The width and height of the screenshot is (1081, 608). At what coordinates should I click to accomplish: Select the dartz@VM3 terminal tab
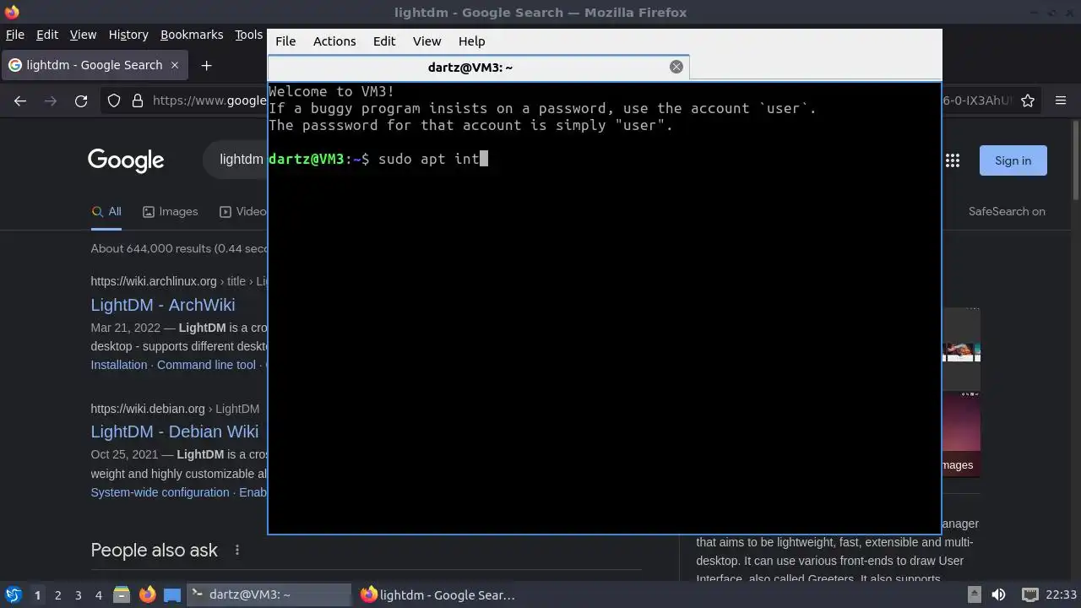click(x=478, y=67)
